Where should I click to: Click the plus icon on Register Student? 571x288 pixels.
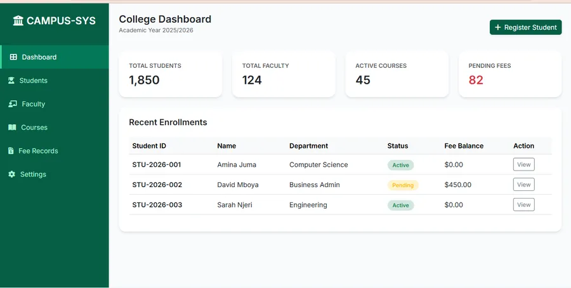click(498, 27)
